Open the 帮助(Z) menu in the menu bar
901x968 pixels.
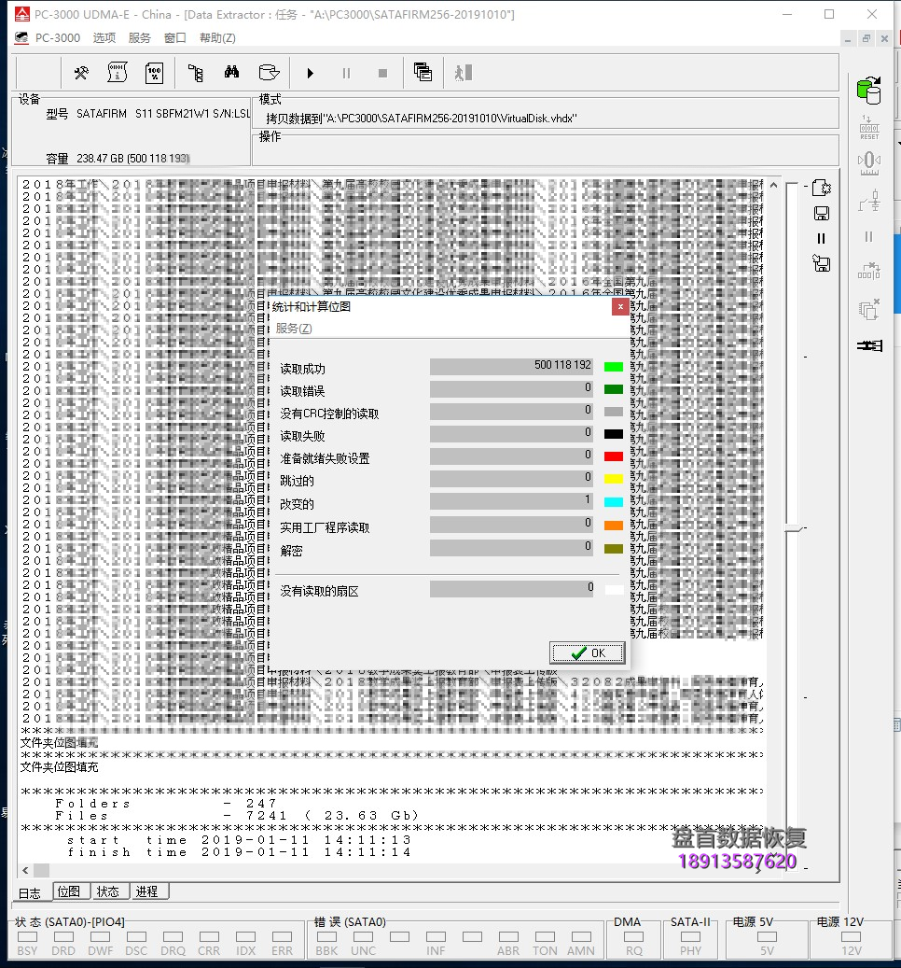point(215,37)
